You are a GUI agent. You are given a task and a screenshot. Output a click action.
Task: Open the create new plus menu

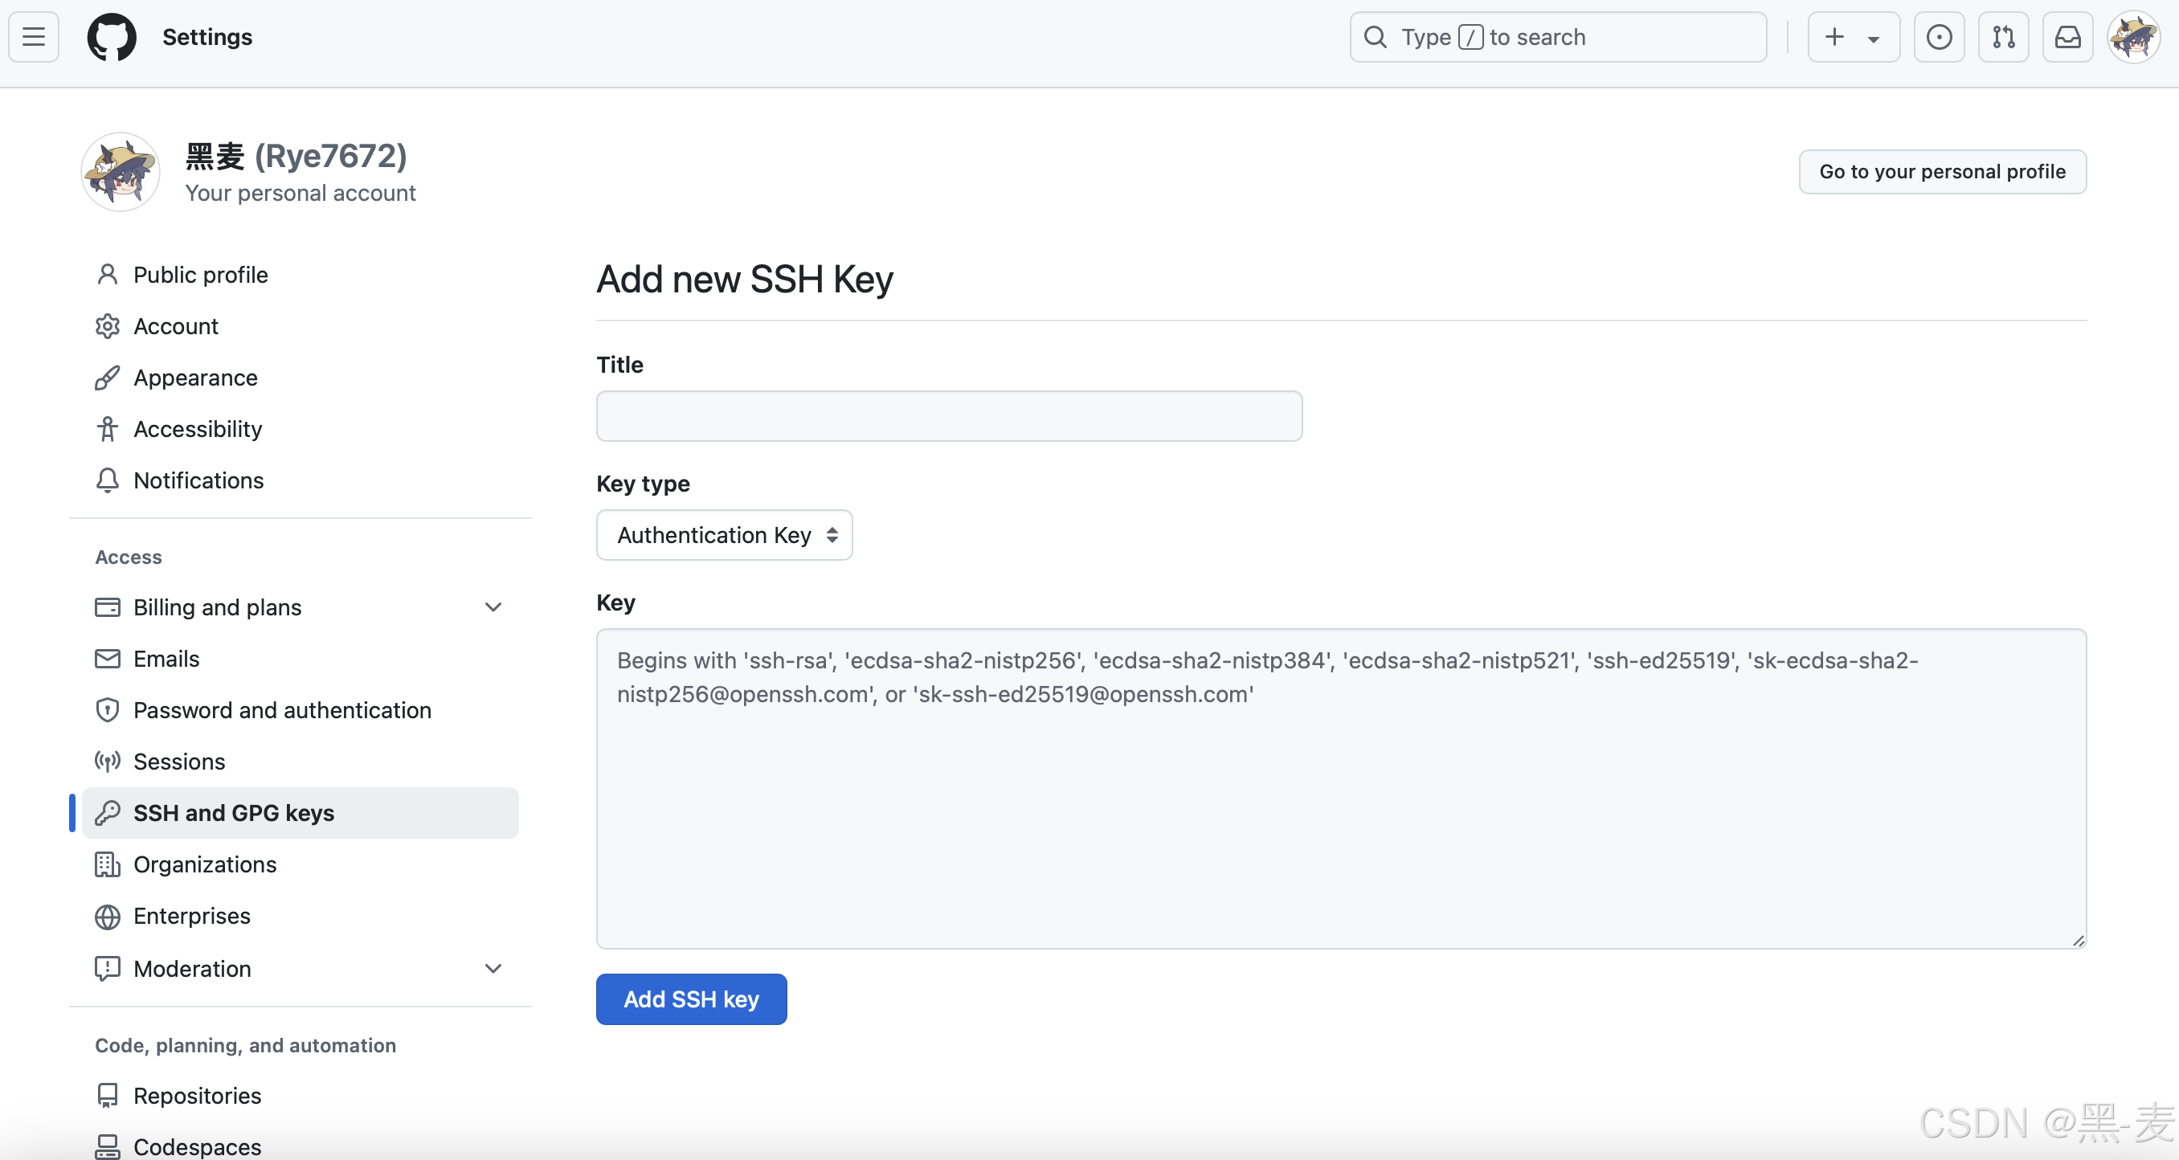(1854, 37)
